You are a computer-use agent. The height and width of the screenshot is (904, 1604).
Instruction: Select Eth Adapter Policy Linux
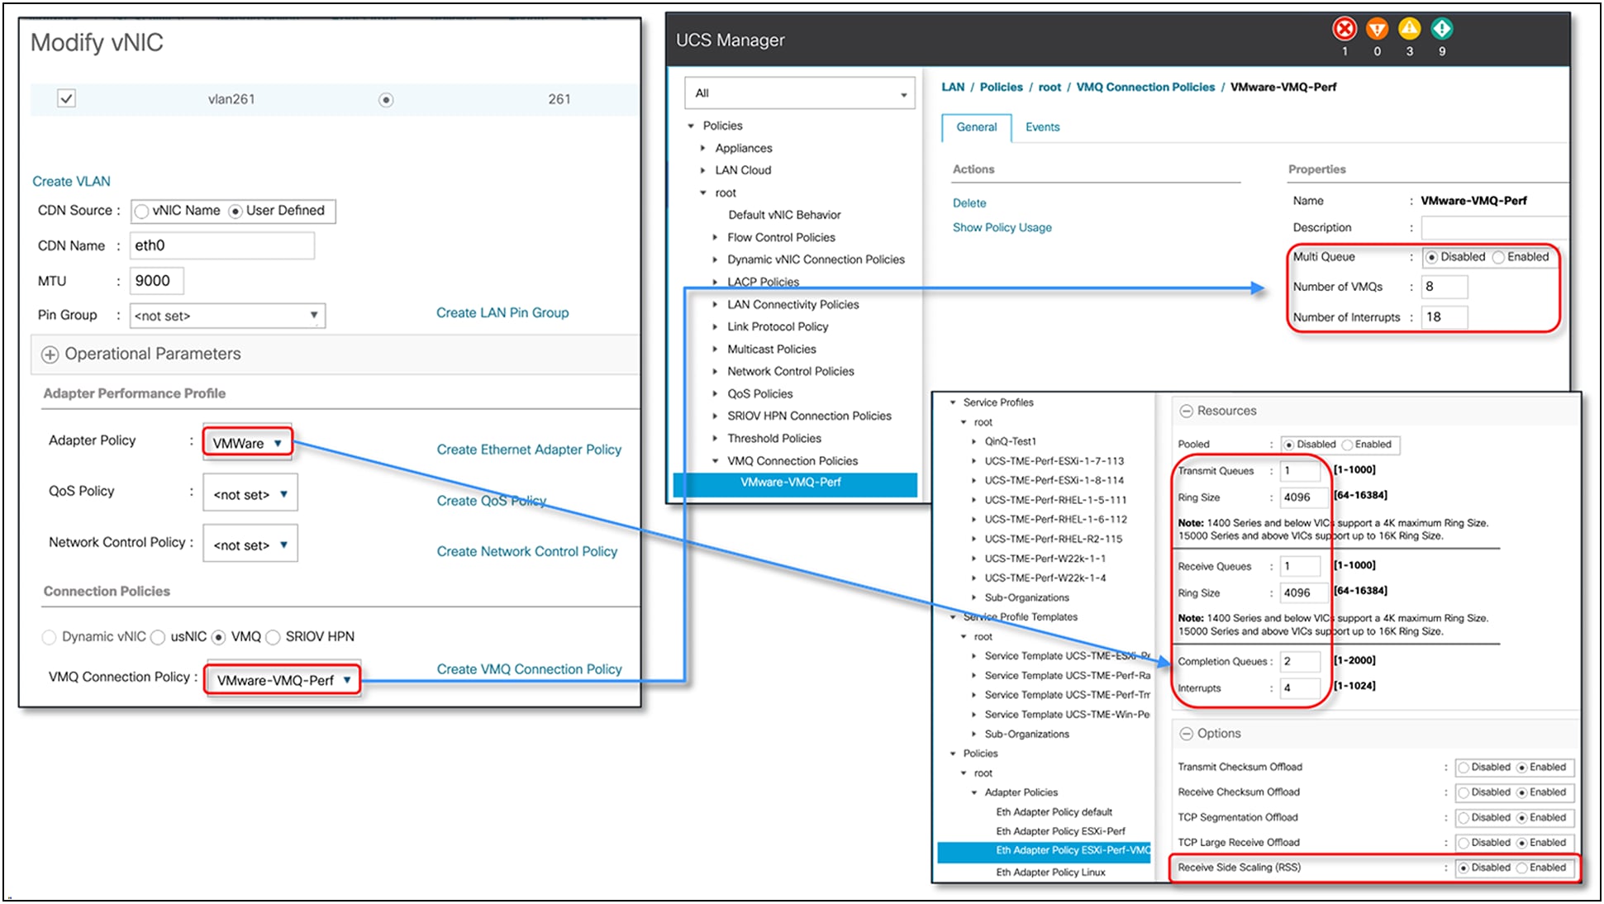[1050, 873]
